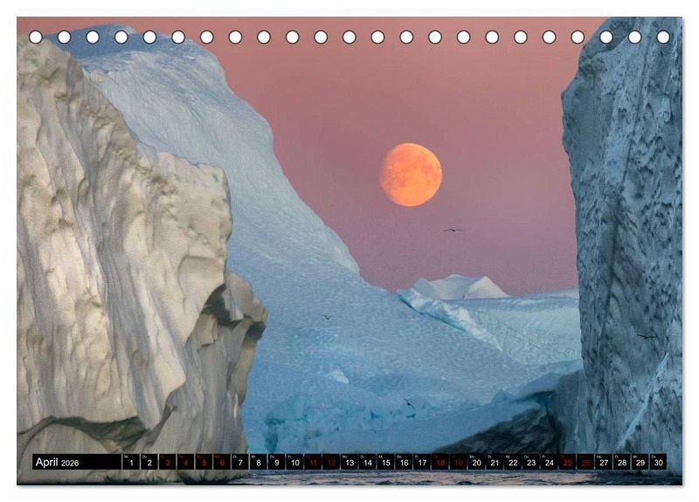Select day 28 in the calendar strip
The image size is (699, 502).
[x=622, y=463]
